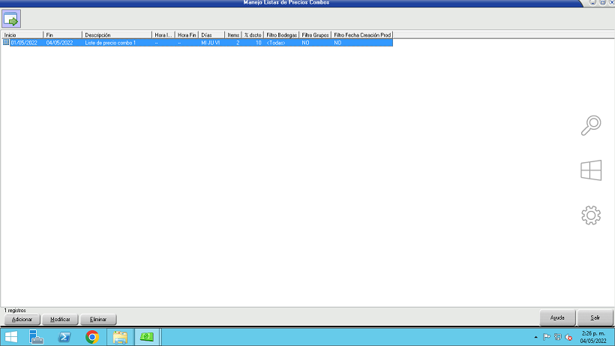Screen dimensions: 615x346
Task: Click the Filtro Bodegas column header
Action: pos(281,35)
